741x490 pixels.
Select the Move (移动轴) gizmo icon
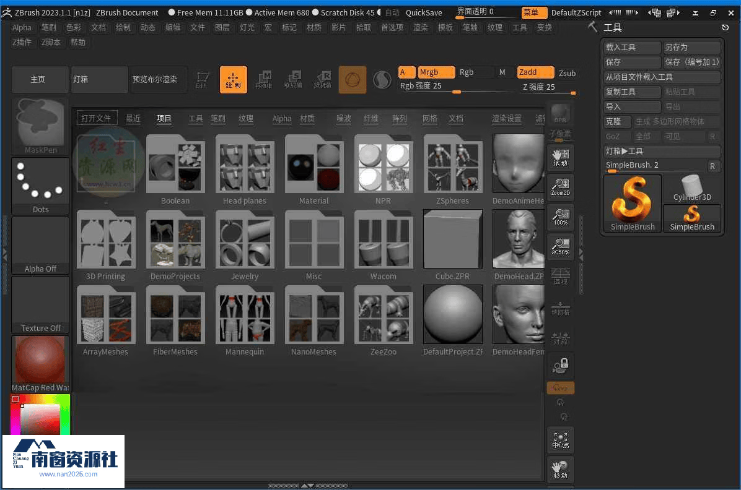[264, 79]
